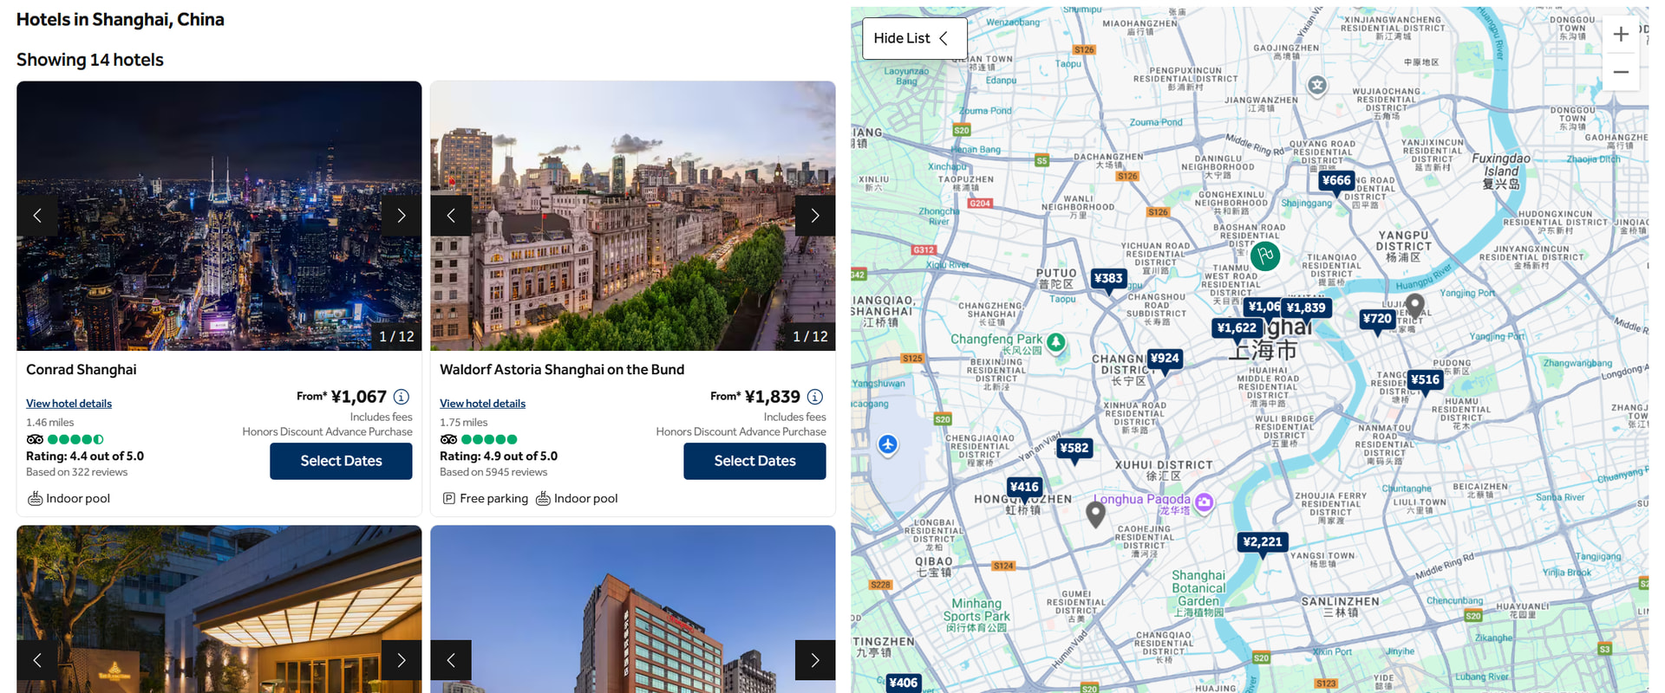
Task: Show previous photo of Conrad Shanghai
Action: 37,216
